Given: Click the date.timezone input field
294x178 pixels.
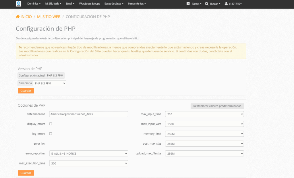Looking at the screenshot, I should [88, 114].
